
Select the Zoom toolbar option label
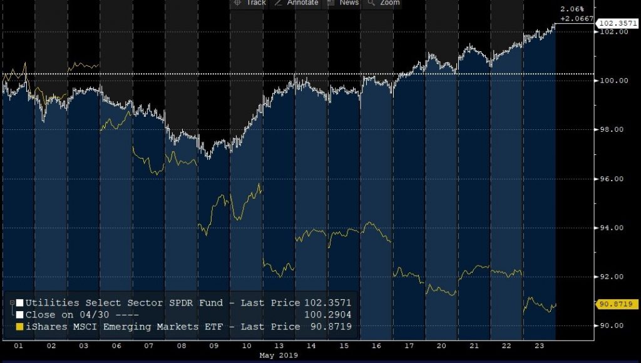(x=389, y=2)
